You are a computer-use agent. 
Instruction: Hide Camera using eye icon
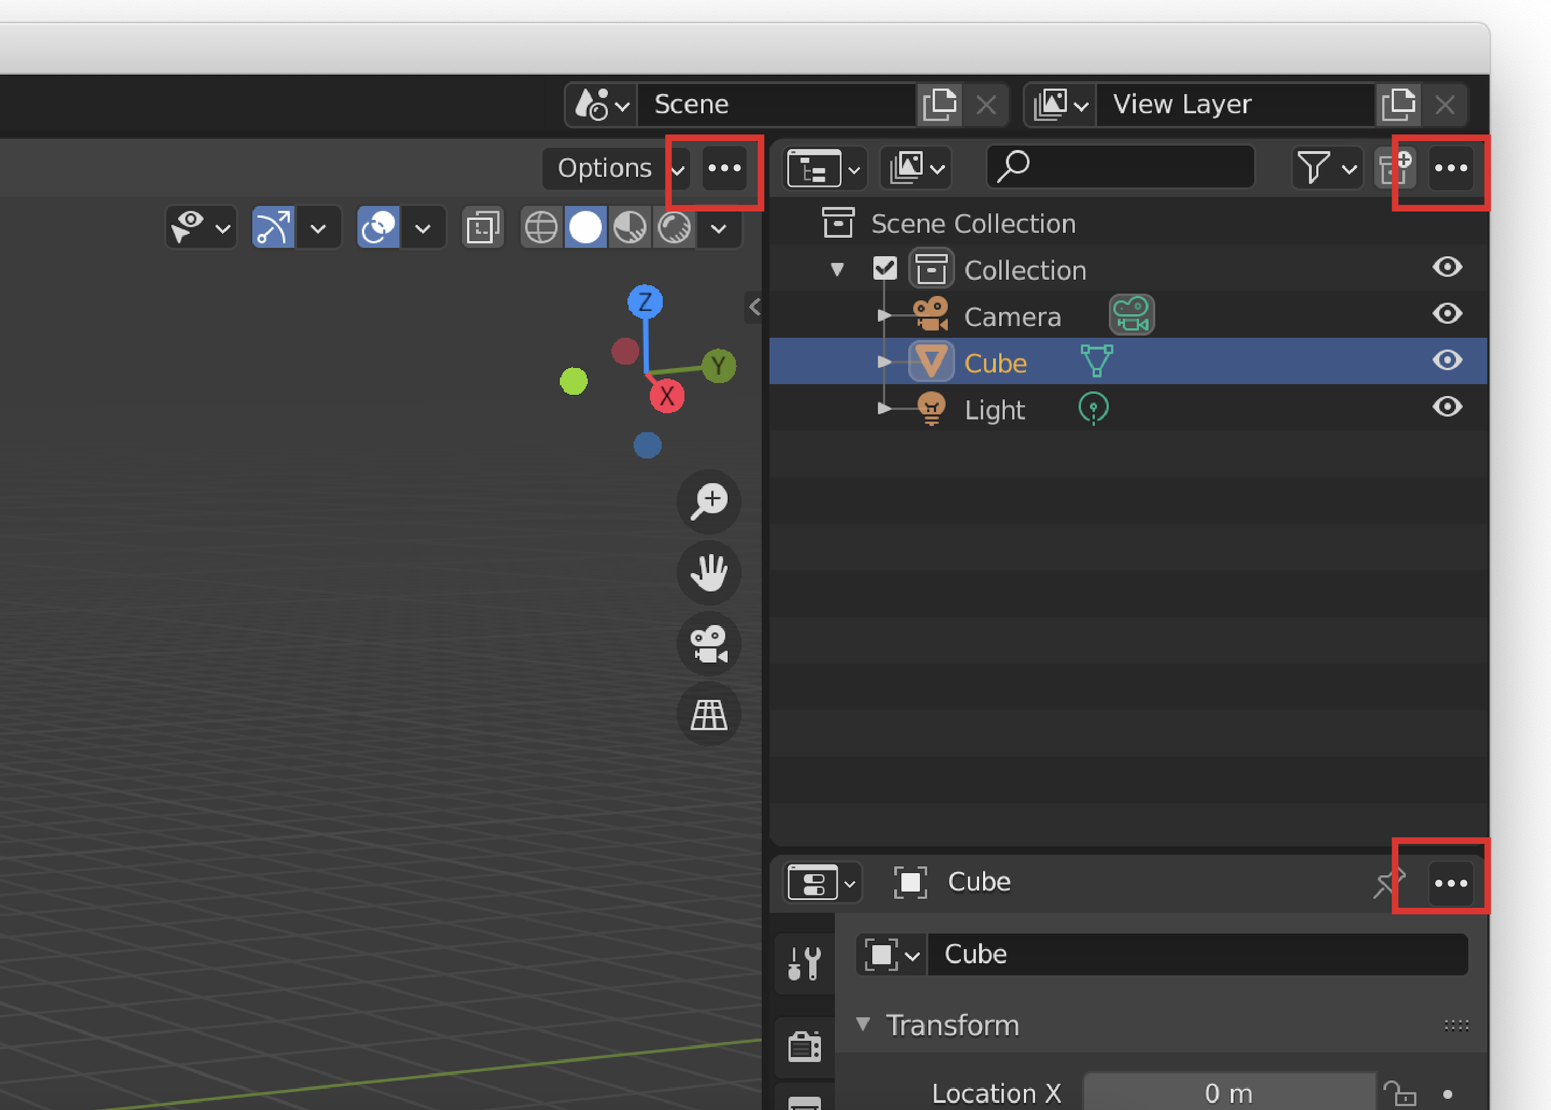pos(1447,313)
